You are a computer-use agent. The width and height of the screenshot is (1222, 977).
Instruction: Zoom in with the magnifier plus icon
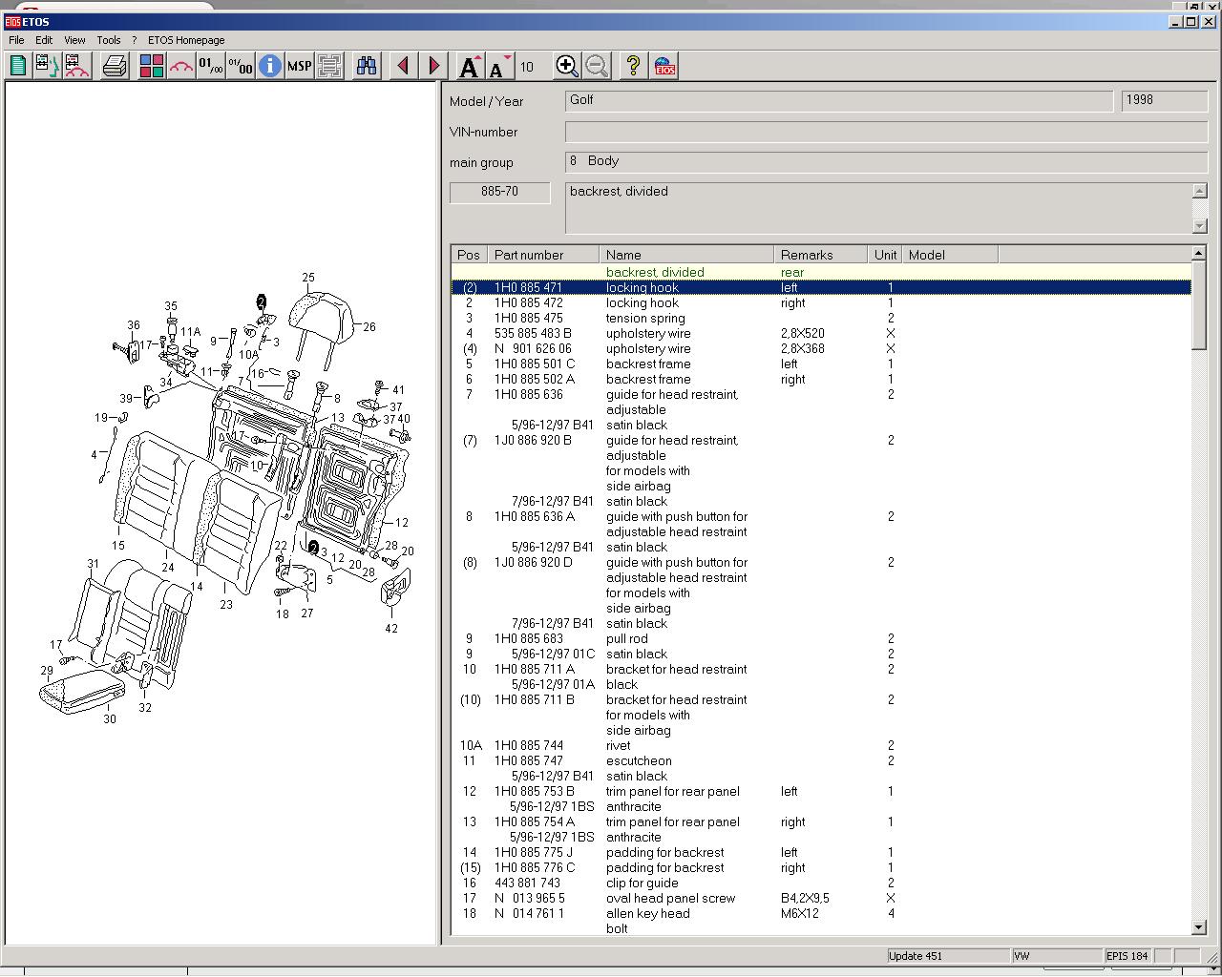(566, 66)
